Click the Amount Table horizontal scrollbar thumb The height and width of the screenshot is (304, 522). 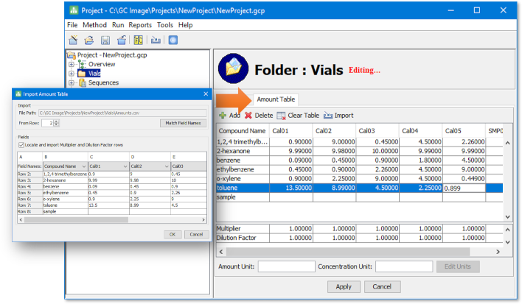[x=348, y=252]
